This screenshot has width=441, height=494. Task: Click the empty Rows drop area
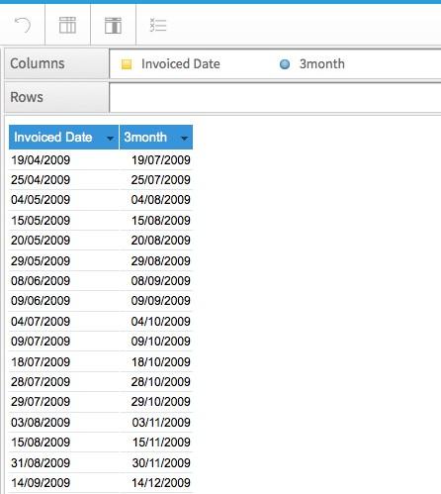[275, 98]
